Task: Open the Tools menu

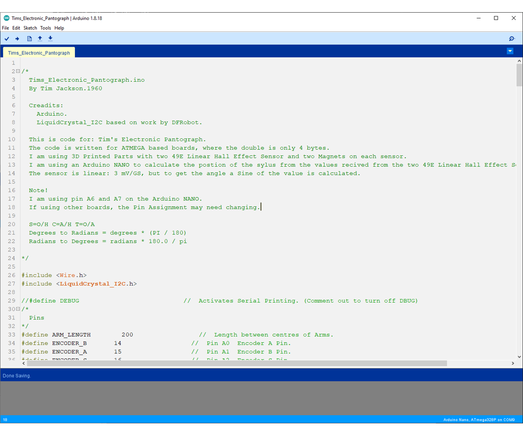Action: (x=45, y=28)
